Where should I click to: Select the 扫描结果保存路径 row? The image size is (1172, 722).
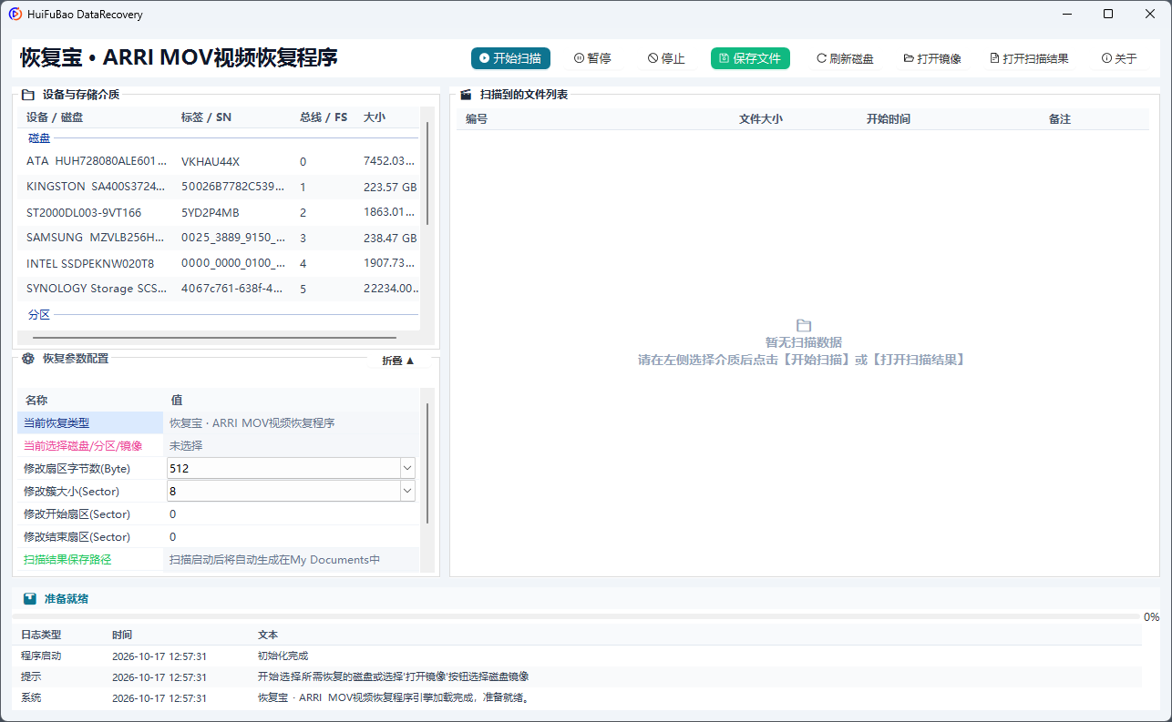coord(219,559)
